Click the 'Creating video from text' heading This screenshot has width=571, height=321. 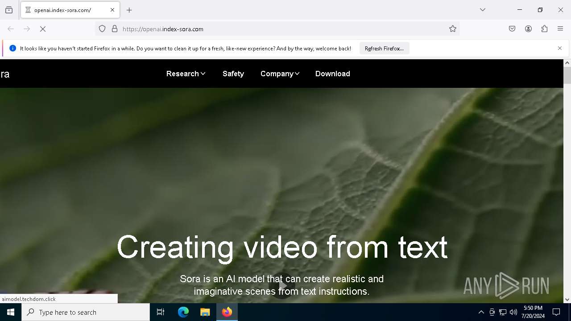click(282, 247)
